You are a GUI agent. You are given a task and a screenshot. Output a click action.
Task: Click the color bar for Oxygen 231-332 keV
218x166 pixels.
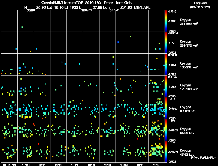(166, 43)
